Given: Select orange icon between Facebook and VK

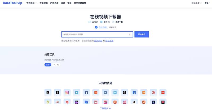Looking at the screenshot, I should tap(96, 92).
